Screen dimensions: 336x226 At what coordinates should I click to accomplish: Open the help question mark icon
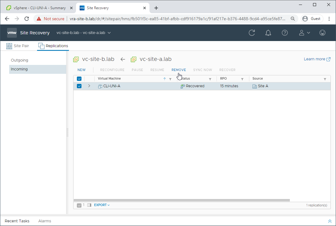285,33
